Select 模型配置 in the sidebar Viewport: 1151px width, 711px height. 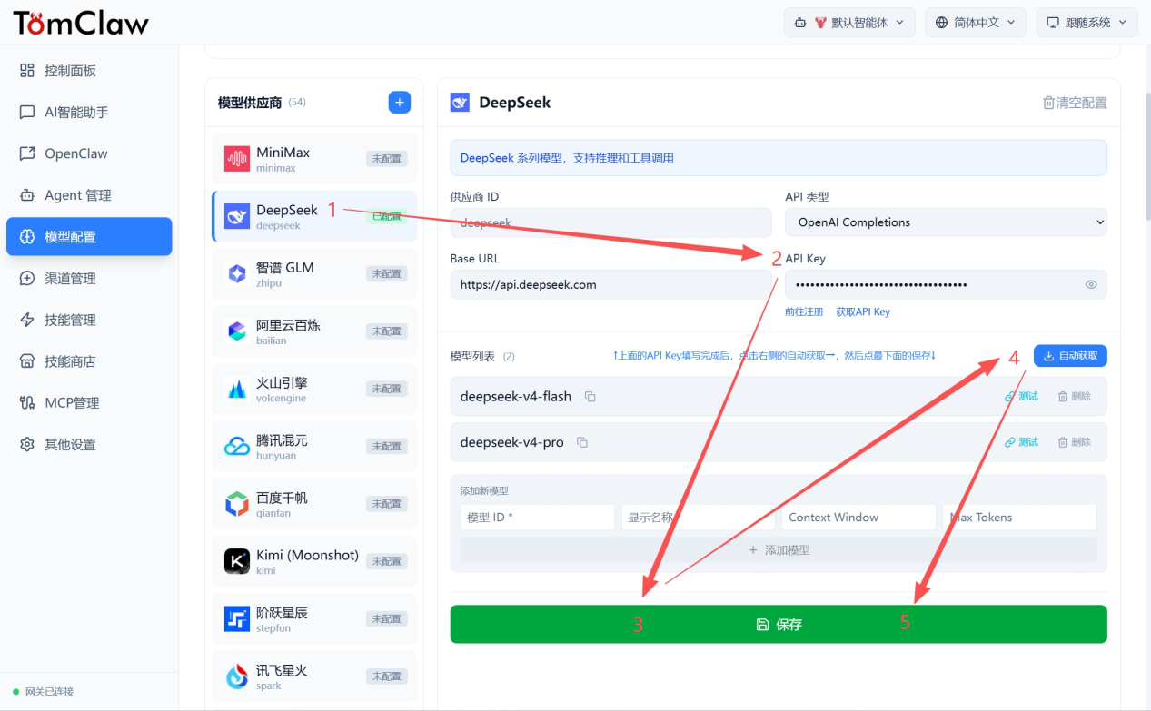tap(89, 237)
